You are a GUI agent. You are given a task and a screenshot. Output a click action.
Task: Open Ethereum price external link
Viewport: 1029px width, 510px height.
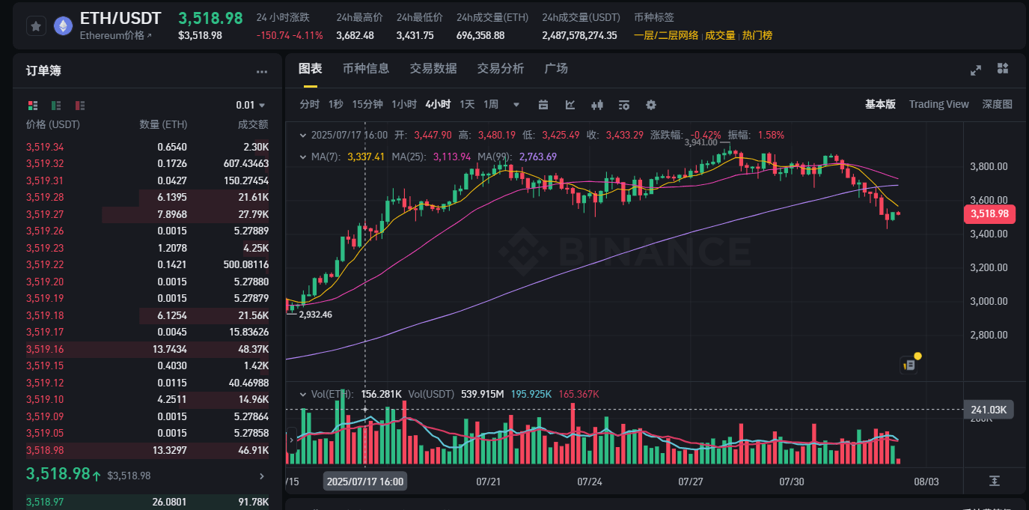point(115,35)
